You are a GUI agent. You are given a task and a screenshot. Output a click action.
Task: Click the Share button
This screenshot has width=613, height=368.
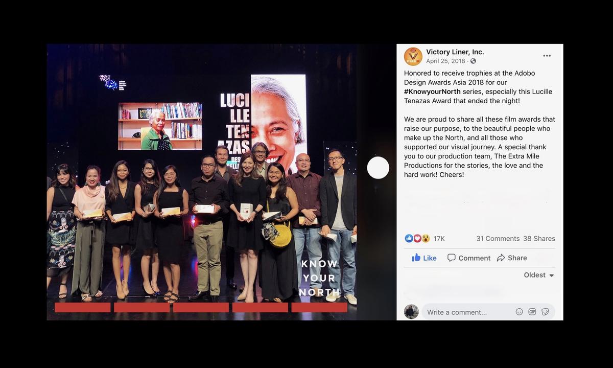tap(512, 258)
